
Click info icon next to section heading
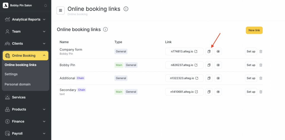[x=105, y=29]
